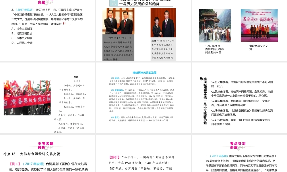Click the gray caption dated 2005年4月29日
Viewport: 287px width, 172px height.
pos(118,48)
